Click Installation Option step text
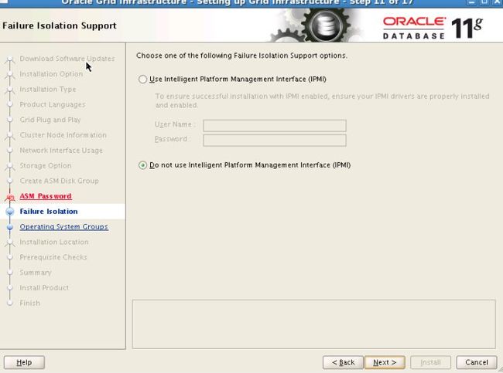Viewport: 503px width, 373px height. (x=51, y=74)
